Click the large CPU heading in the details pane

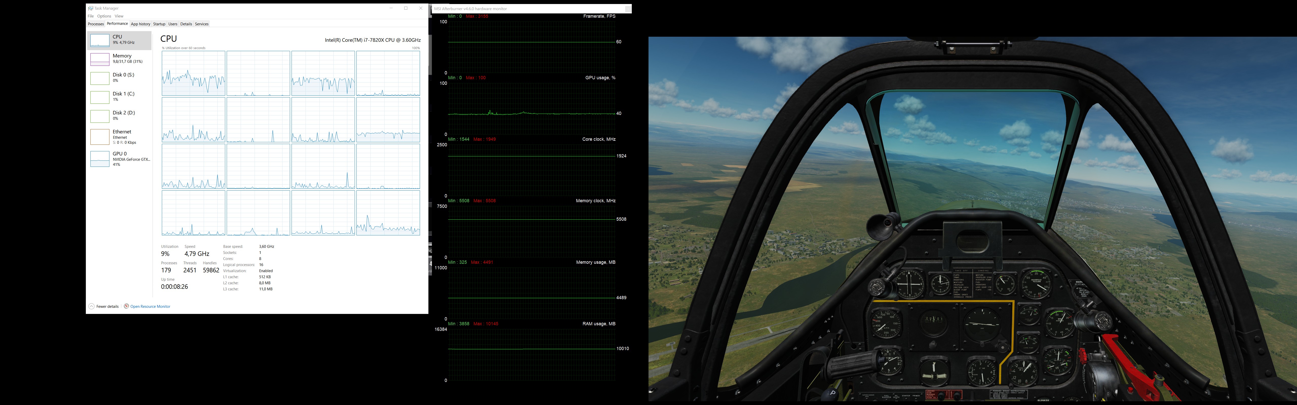click(169, 39)
